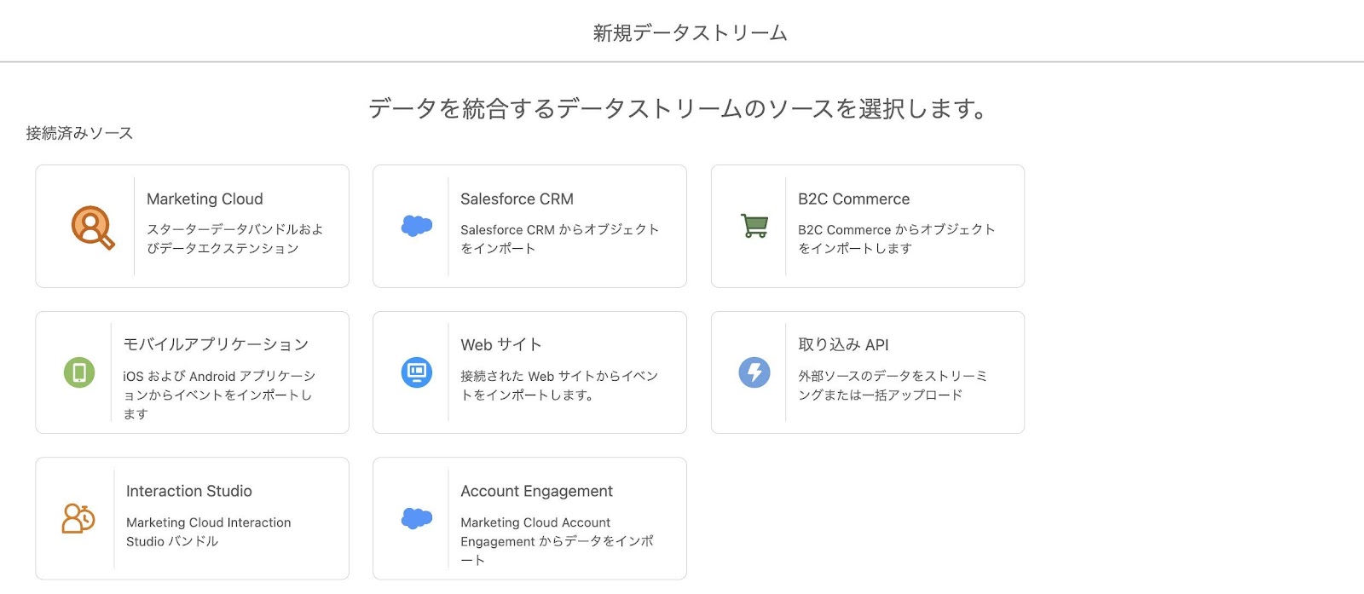Image resolution: width=1364 pixels, height=594 pixels.
Task: Click the B2C Commerce shopping cart icon
Action: coord(753,224)
